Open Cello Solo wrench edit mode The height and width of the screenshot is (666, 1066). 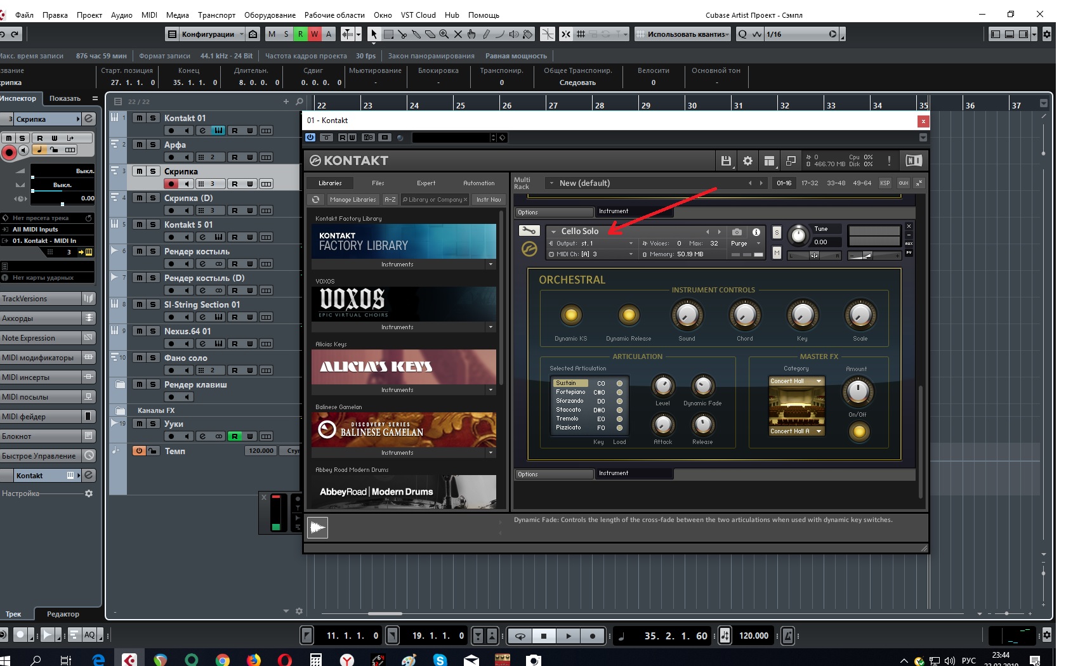[x=529, y=231]
